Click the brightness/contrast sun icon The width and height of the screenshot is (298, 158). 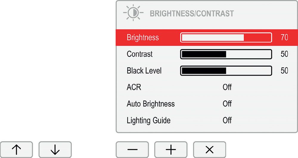(133, 13)
